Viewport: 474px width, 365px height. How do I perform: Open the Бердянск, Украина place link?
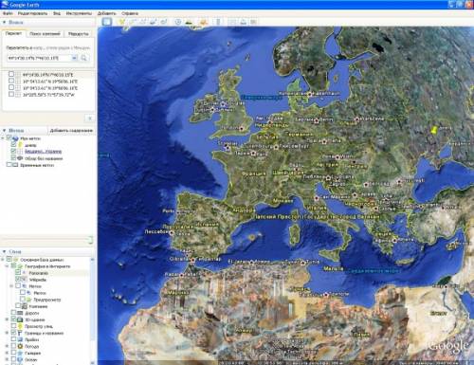click(44, 152)
